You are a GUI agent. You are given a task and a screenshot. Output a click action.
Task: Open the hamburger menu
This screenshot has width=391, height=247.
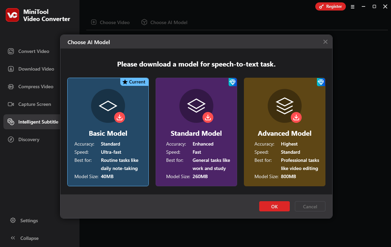pos(353,6)
